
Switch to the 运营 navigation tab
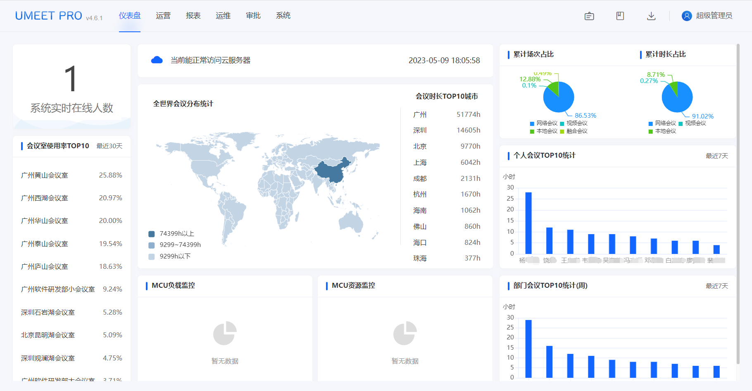163,16
